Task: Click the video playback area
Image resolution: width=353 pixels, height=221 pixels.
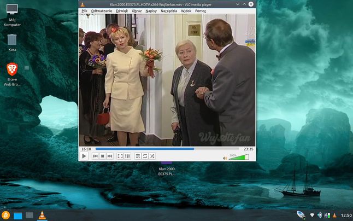Action: [x=167, y=80]
